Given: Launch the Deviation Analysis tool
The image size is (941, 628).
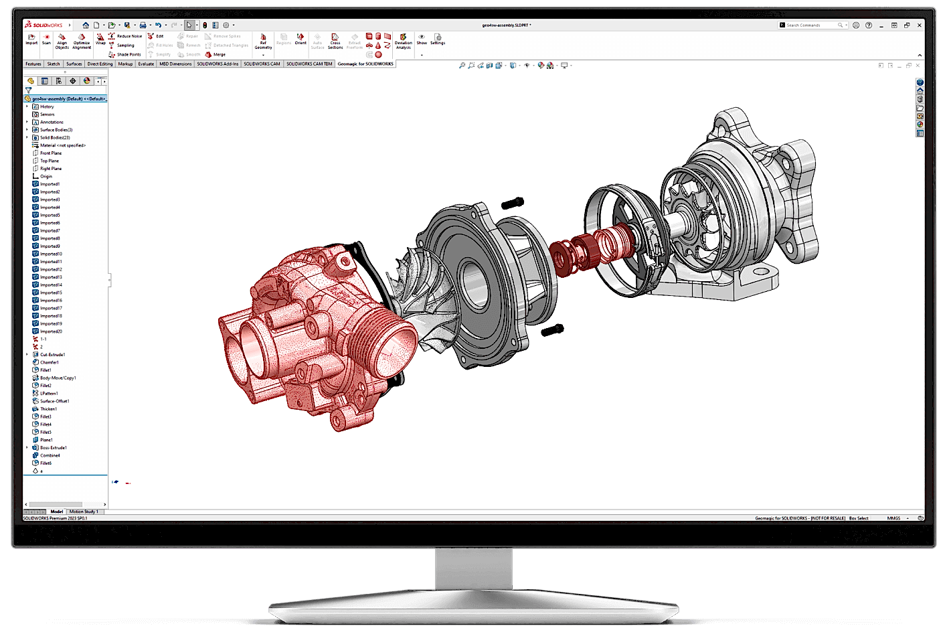Looking at the screenshot, I should coord(403,42).
